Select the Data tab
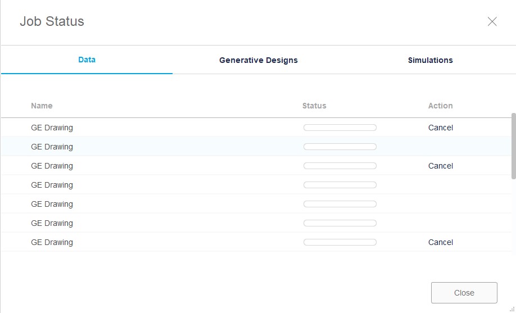The width and height of the screenshot is (516, 313). point(87,60)
